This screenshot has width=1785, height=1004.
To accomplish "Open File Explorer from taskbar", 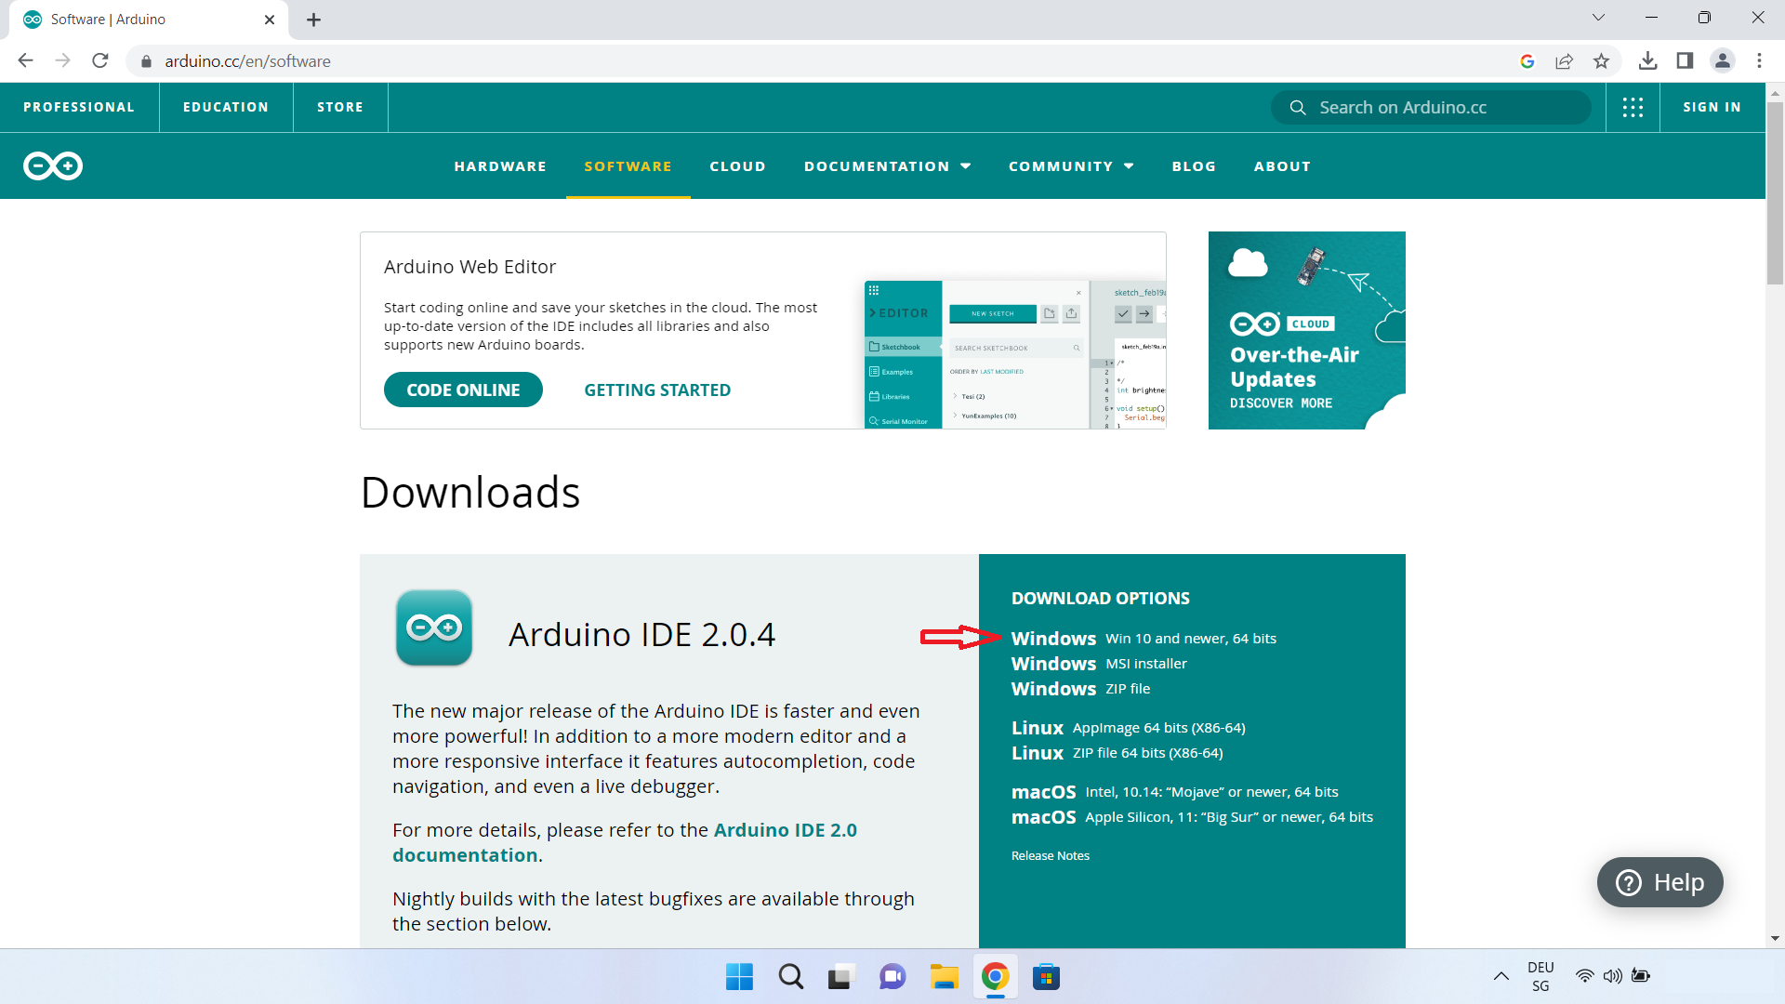I will click(x=944, y=977).
